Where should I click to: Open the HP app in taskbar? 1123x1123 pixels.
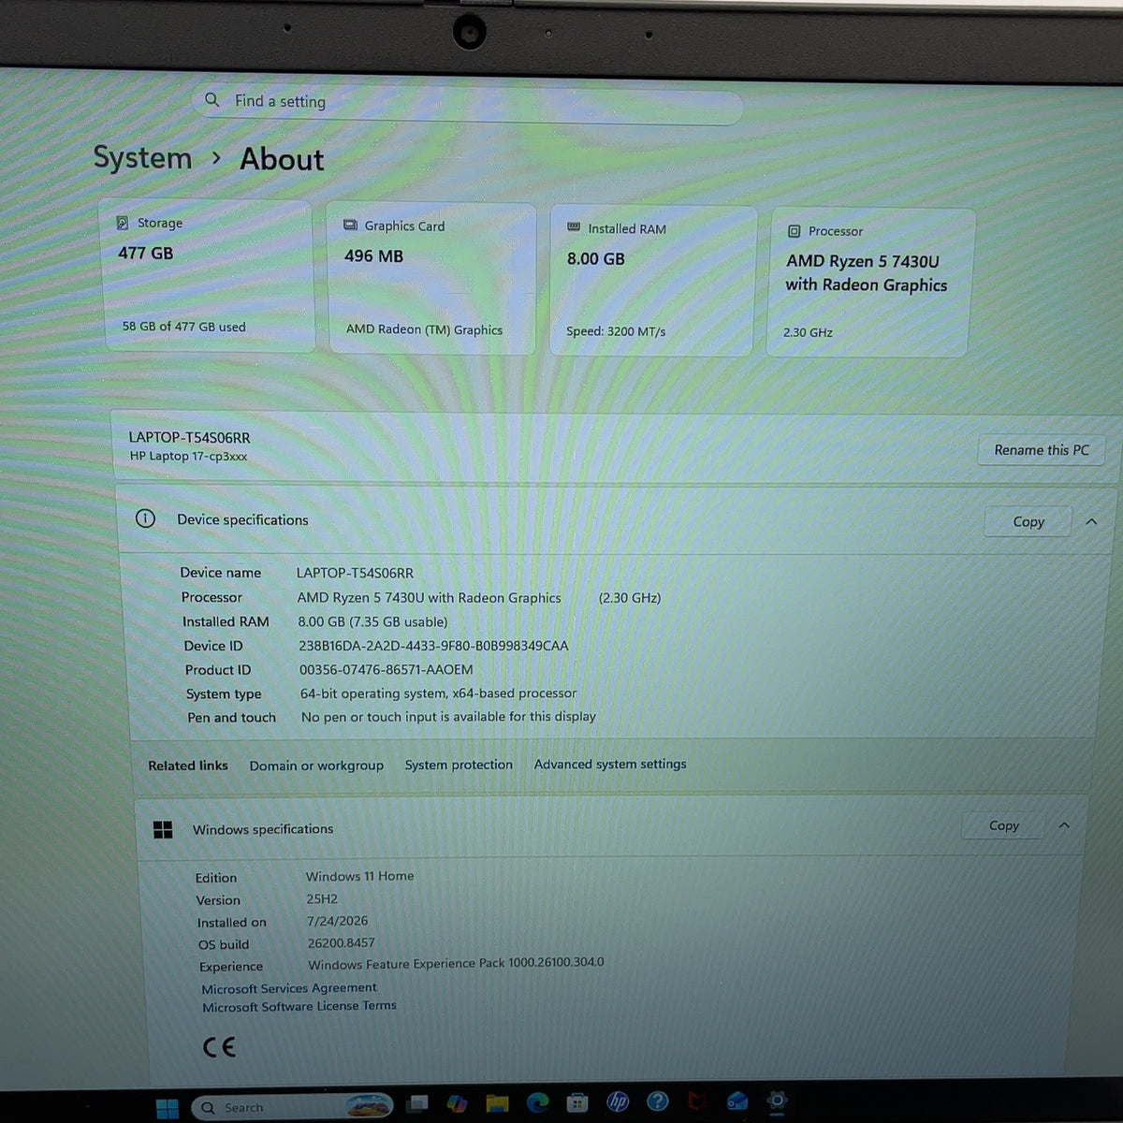coord(618,1101)
